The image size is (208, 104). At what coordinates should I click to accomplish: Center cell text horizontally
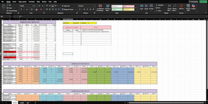tap(50, 9)
